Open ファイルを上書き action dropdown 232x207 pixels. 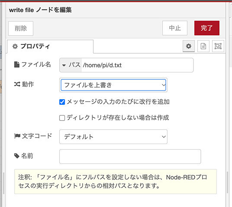[x=113, y=85]
